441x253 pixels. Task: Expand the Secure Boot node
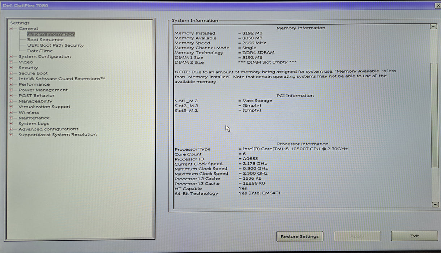coord(11,73)
